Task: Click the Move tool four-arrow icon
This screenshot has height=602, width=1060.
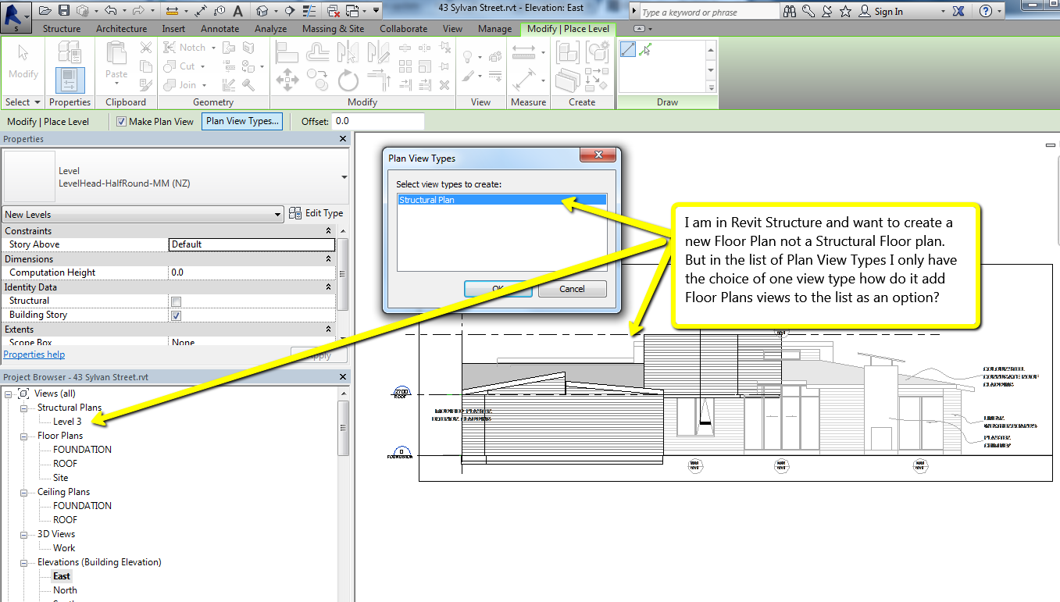Action: pyautogui.click(x=287, y=80)
